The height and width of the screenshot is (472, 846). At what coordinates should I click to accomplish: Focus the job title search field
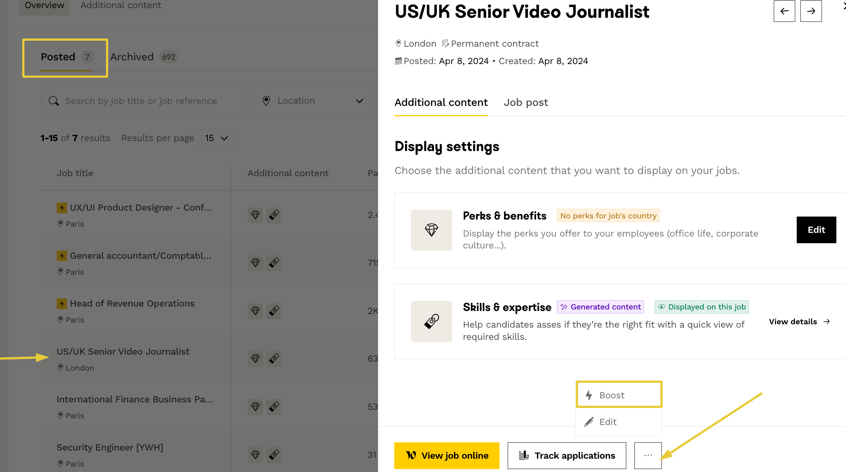click(x=144, y=101)
